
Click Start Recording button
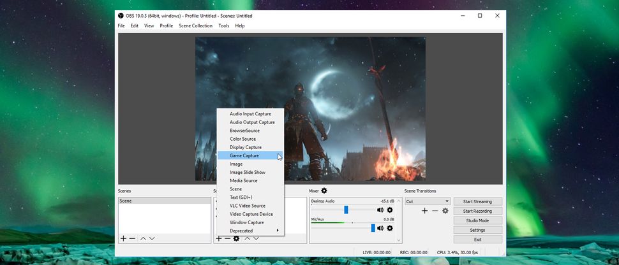pyautogui.click(x=478, y=211)
